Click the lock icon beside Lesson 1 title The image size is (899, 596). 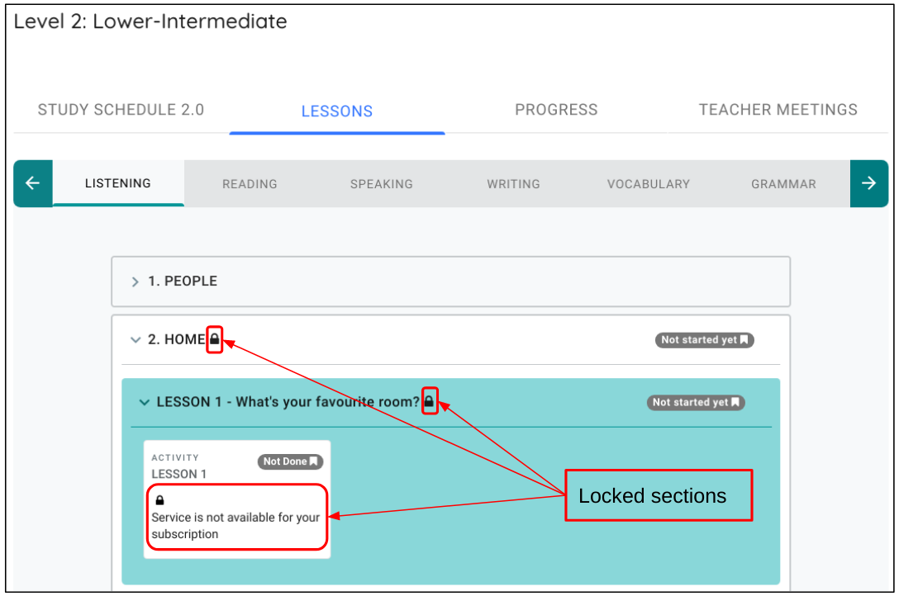coord(430,402)
